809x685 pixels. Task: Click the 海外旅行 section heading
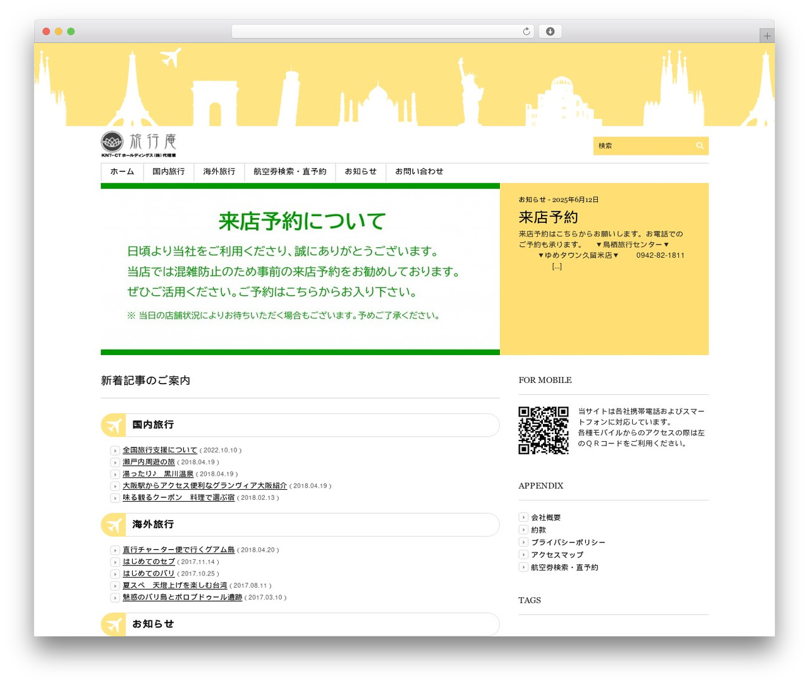153,525
